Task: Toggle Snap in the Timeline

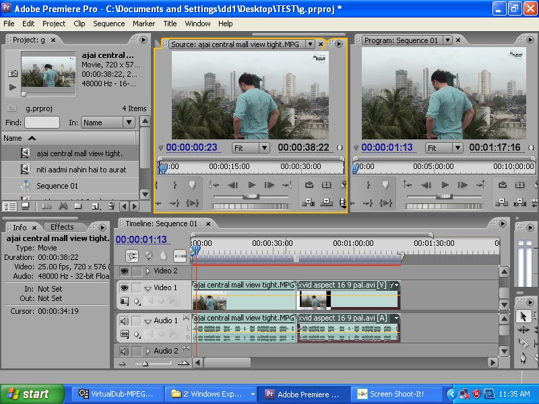Action: (x=132, y=256)
